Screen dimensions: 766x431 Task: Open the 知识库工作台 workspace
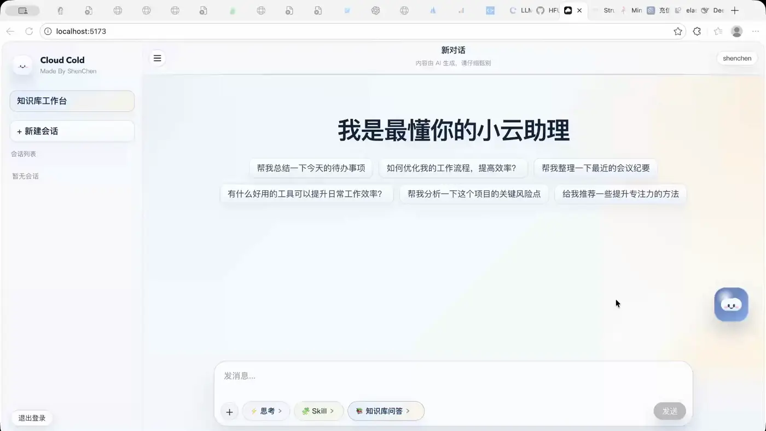click(72, 101)
